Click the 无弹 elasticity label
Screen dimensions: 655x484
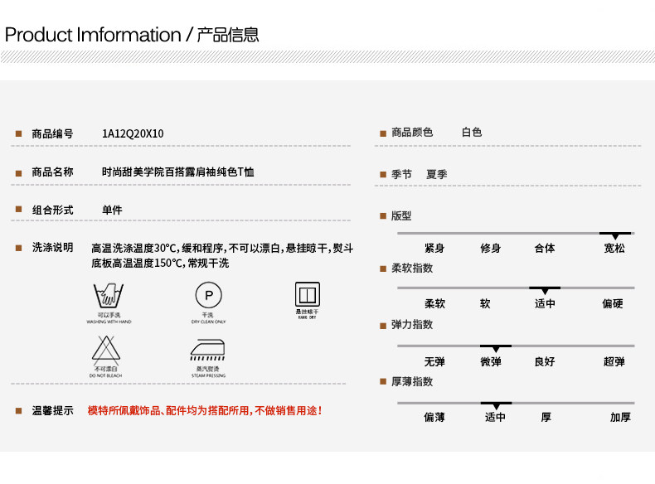coord(434,361)
